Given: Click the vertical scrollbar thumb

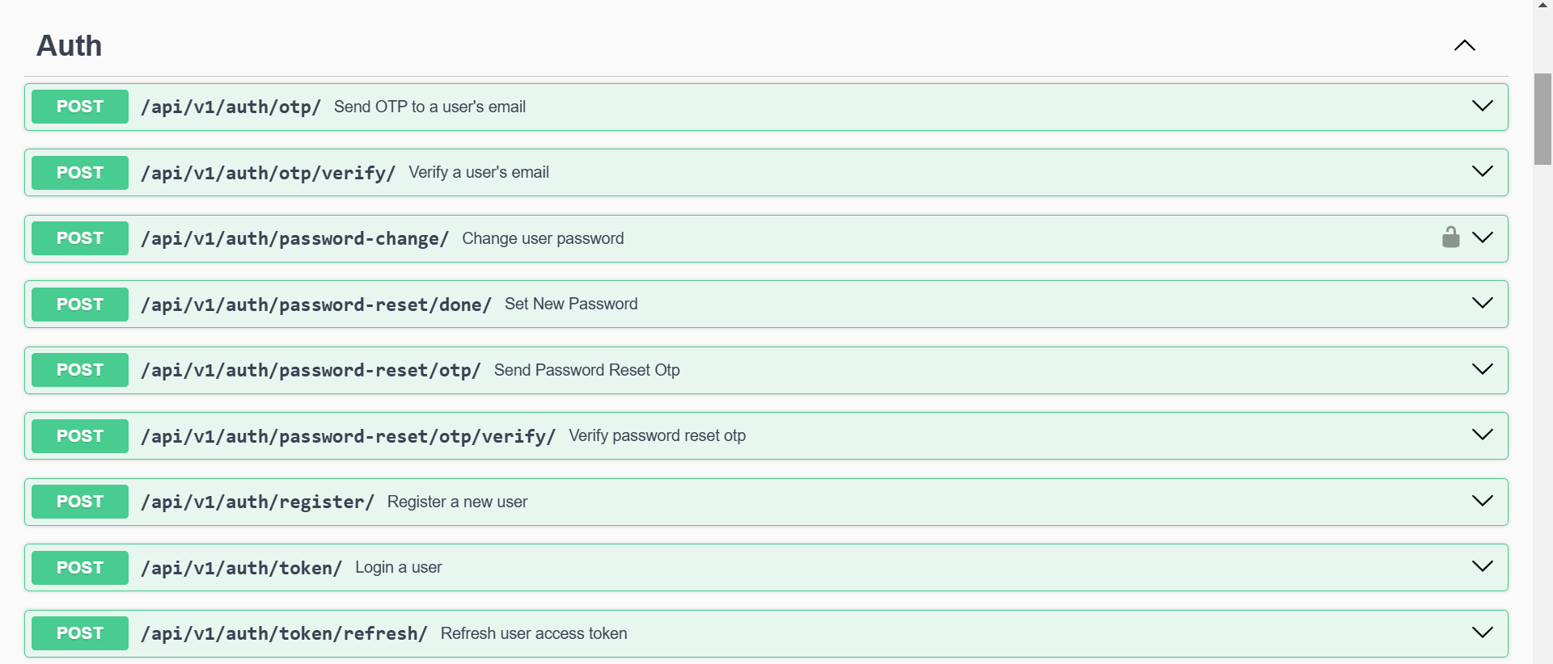Looking at the screenshot, I should click(x=1542, y=119).
